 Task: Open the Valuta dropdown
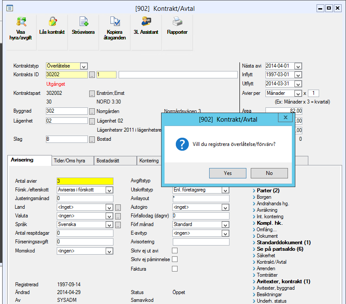click(109, 216)
